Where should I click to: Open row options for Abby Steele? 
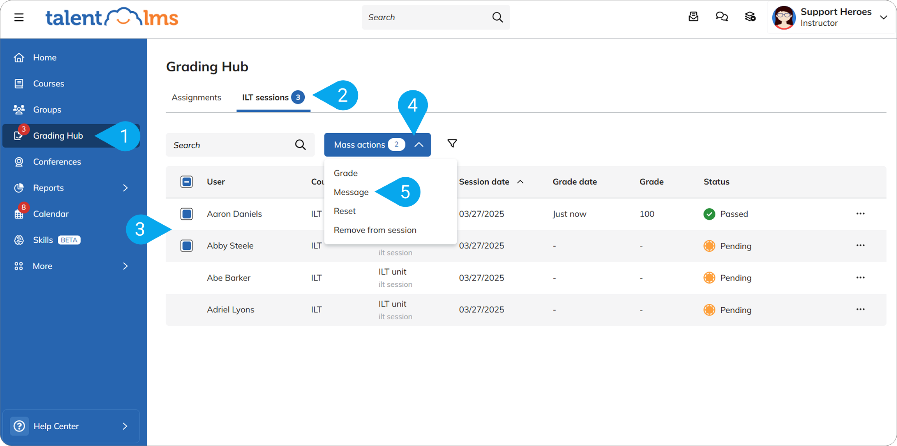pos(860,245)
